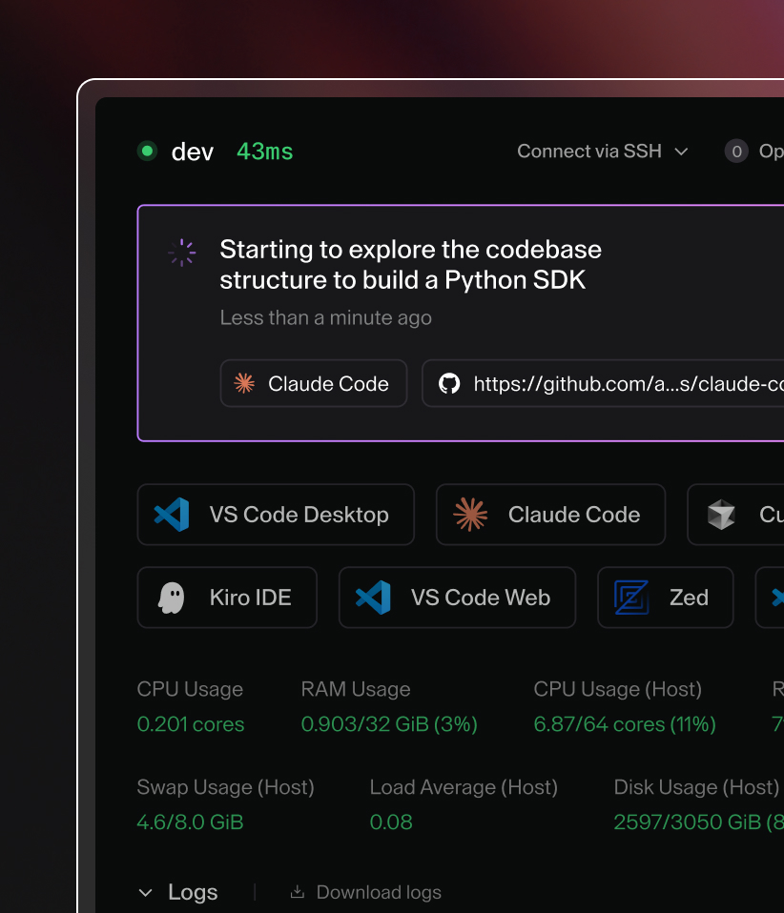The image size is (784, 913).
Task: Click the 43ms latency indicator
Action: coord(264,151)
